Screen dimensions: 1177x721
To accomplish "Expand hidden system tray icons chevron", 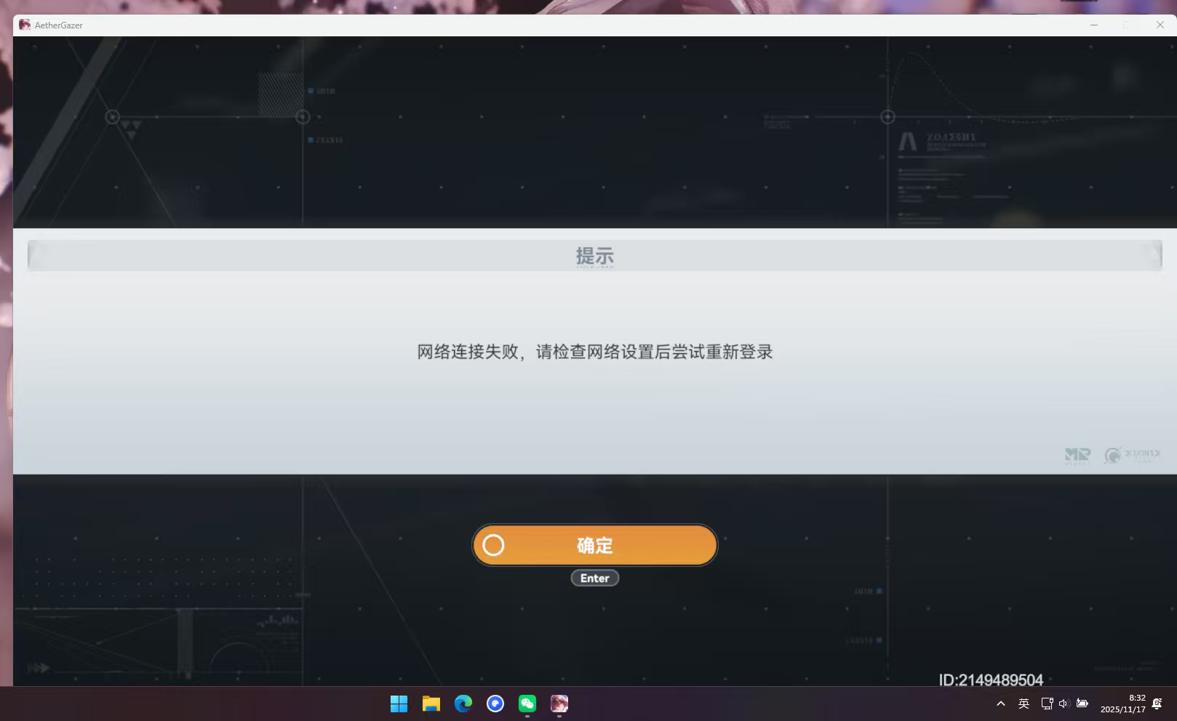I will (x=1001, y=704).
